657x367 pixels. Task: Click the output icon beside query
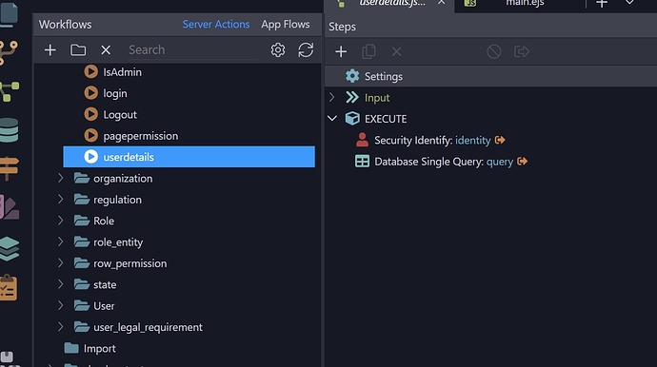[522, 162]
